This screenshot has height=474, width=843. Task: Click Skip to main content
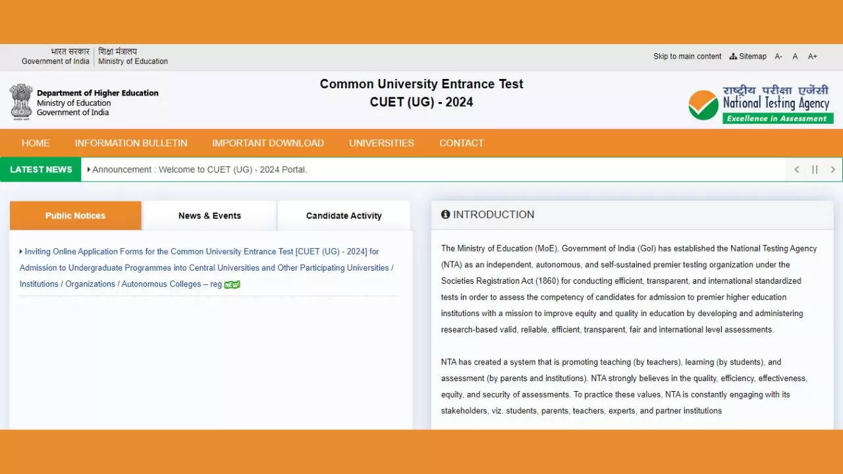687,57
